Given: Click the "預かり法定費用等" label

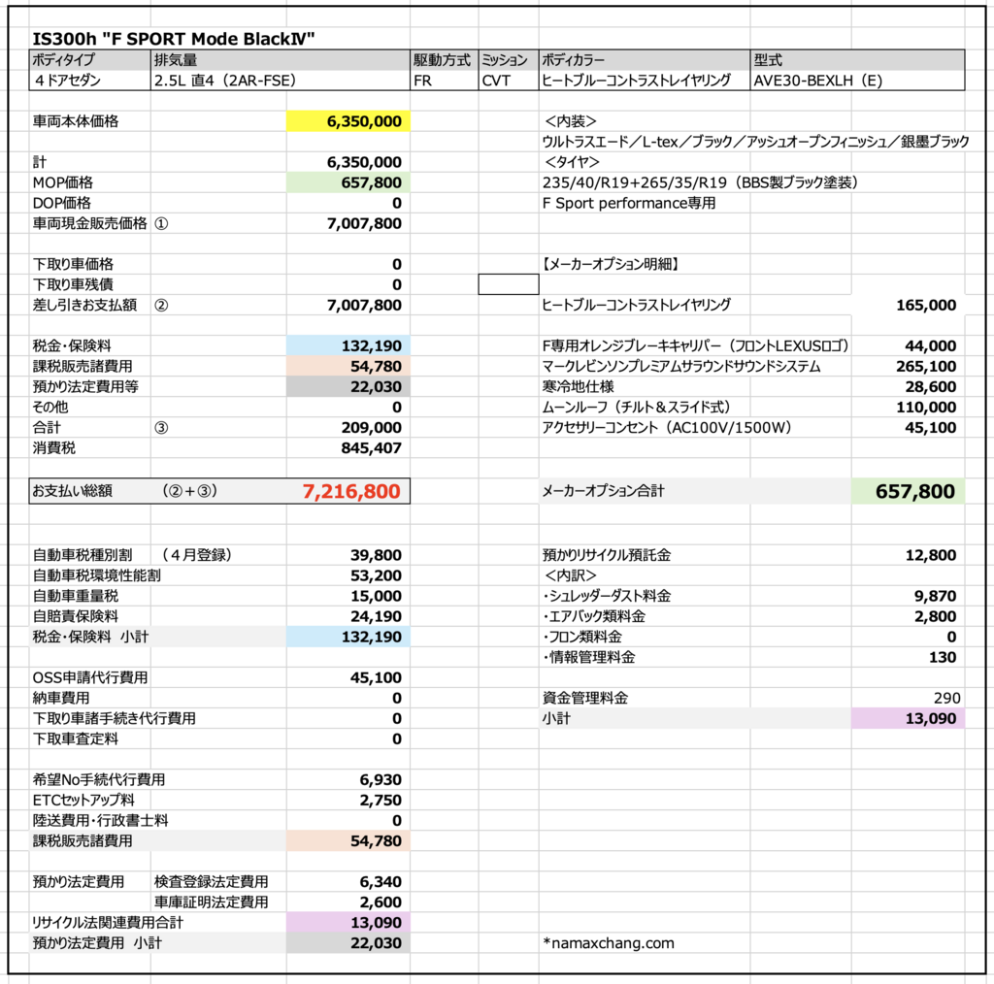Looking at the screenshot, I should pos(85,386).
